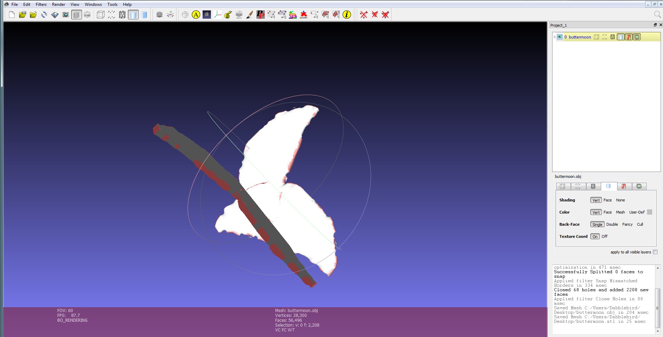
Task: Open the View menu
Action: [x=75, y=5]
